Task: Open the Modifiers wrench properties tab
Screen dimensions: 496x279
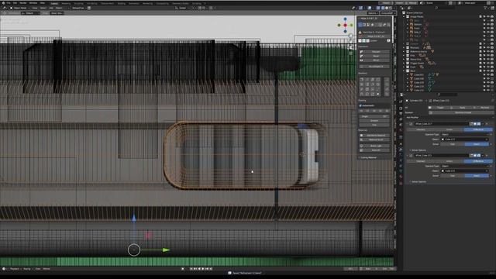Action: (401, 150)
